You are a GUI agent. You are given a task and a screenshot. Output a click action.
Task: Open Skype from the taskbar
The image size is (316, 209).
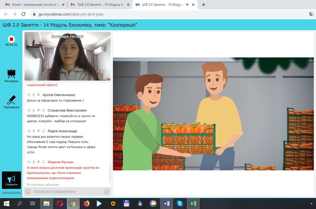pos(180,203)
